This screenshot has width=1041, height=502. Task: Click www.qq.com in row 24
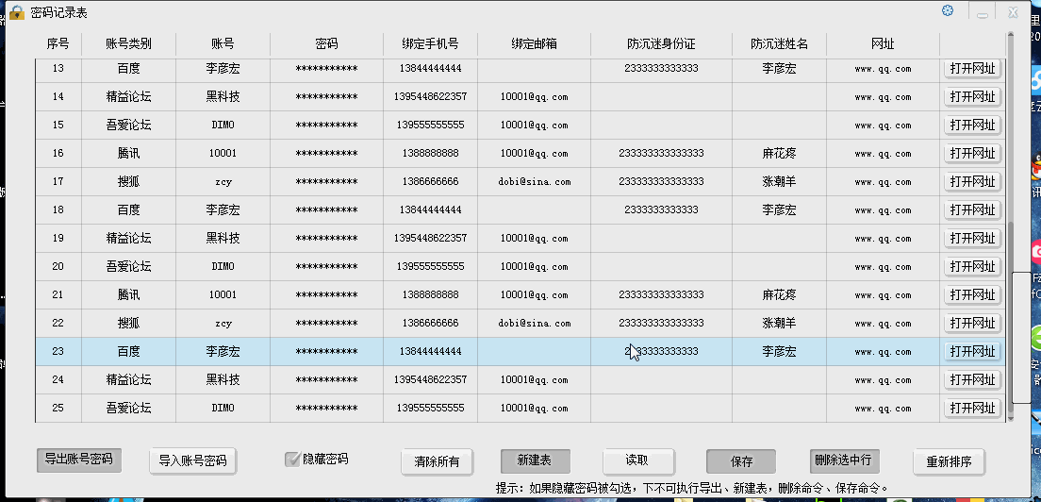[x=883, y=380]
